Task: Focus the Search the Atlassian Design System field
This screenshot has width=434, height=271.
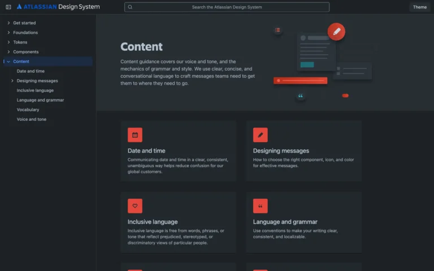Action: point(227,7)
